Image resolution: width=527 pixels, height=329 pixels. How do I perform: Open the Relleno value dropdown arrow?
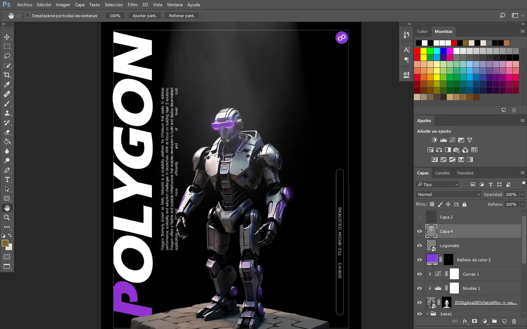[522, 204]
